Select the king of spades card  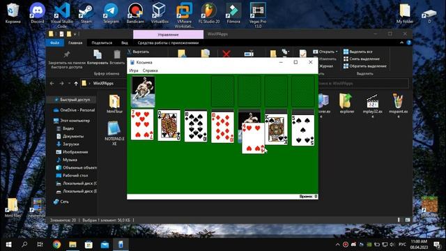pos(276,130)
